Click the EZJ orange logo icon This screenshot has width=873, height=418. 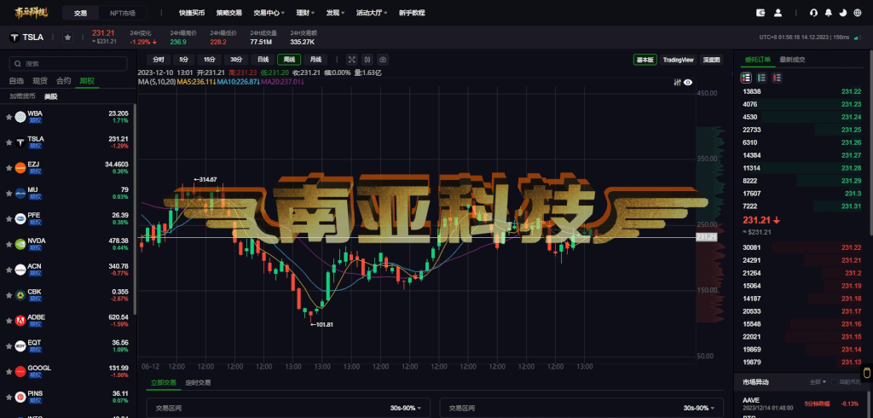pyautogui.click(x=20, y=167)
